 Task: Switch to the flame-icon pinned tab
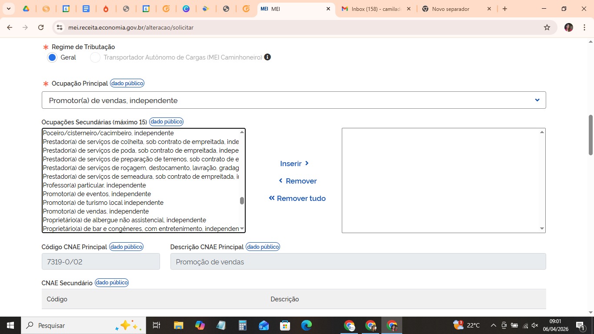click(x=106, y=9)
